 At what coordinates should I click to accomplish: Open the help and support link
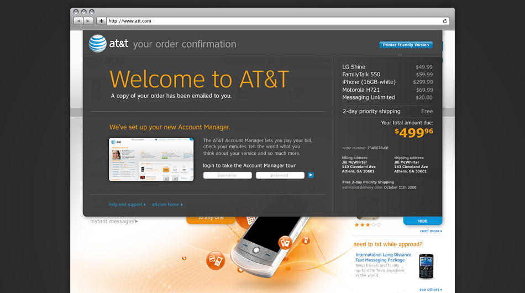[127, 205]
